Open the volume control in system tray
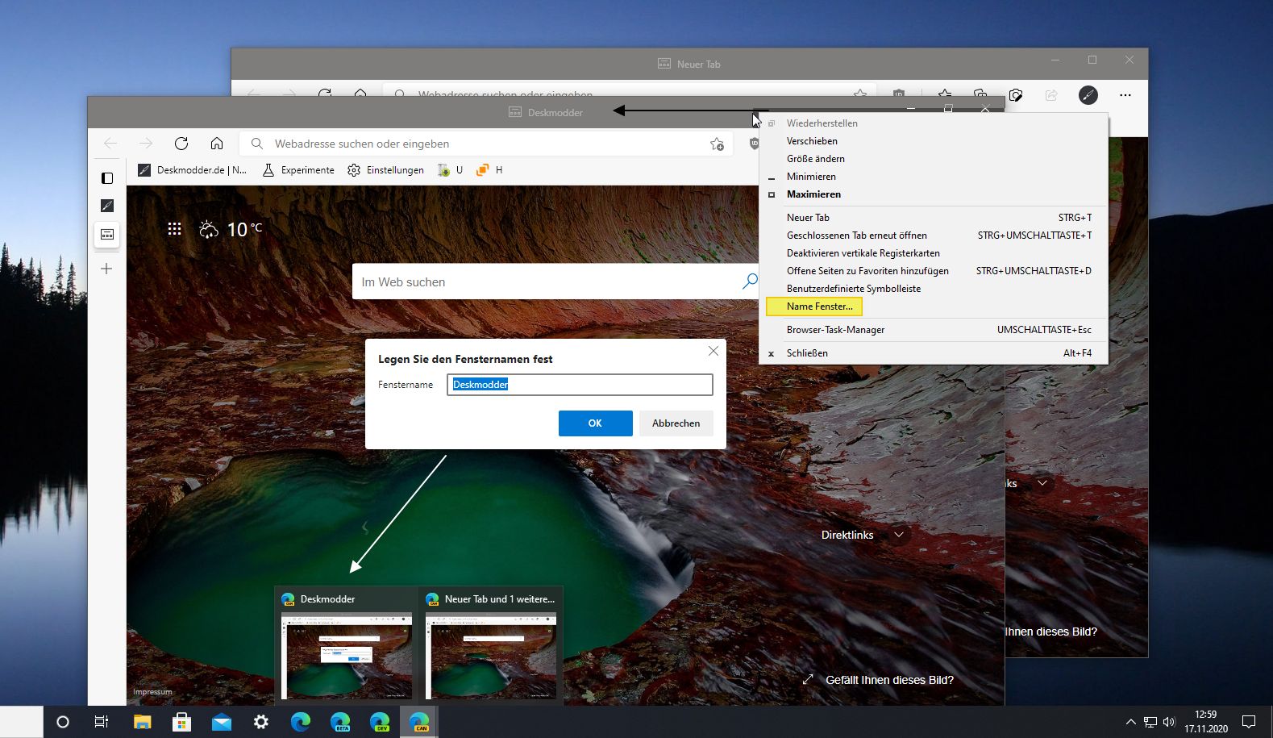Screen dimensions: 1273x738 click(1170, 722)
